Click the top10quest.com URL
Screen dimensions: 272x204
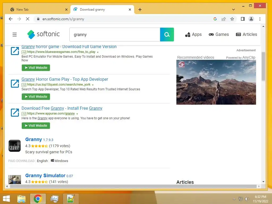pyautogui.click(x=59, y=84)
